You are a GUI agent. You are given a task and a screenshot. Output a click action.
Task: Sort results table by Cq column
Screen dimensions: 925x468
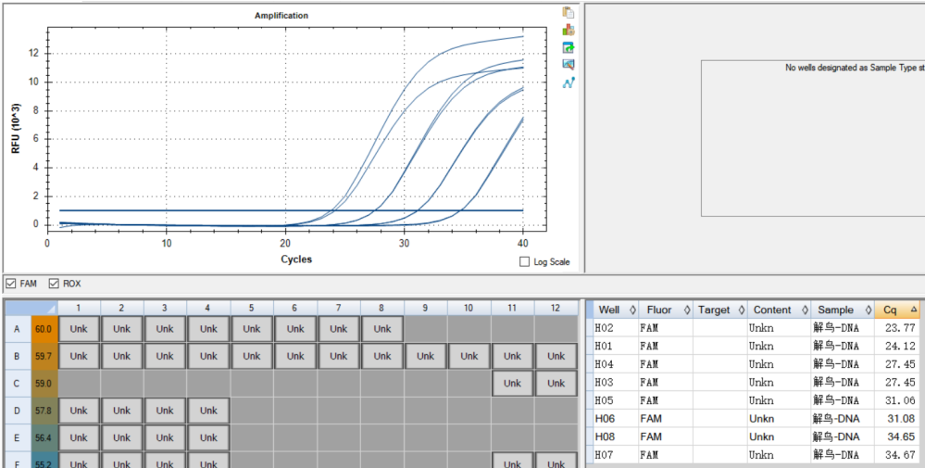click(x=897, y=310)
